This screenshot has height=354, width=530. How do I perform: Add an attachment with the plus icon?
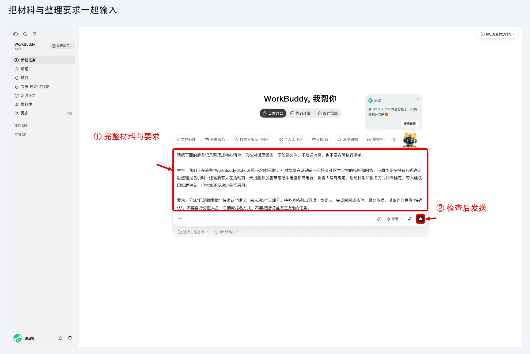coord(180,219)
